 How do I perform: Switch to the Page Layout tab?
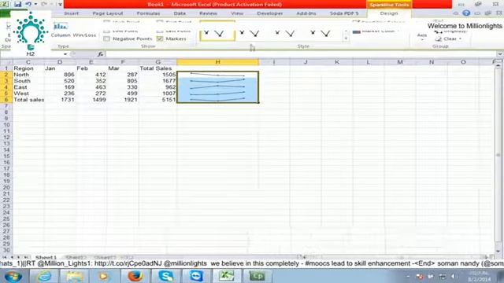(x=108, y=13)
